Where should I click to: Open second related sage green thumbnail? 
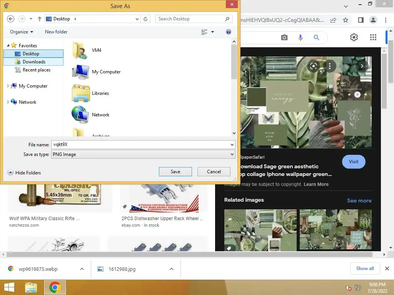(336, 230)
